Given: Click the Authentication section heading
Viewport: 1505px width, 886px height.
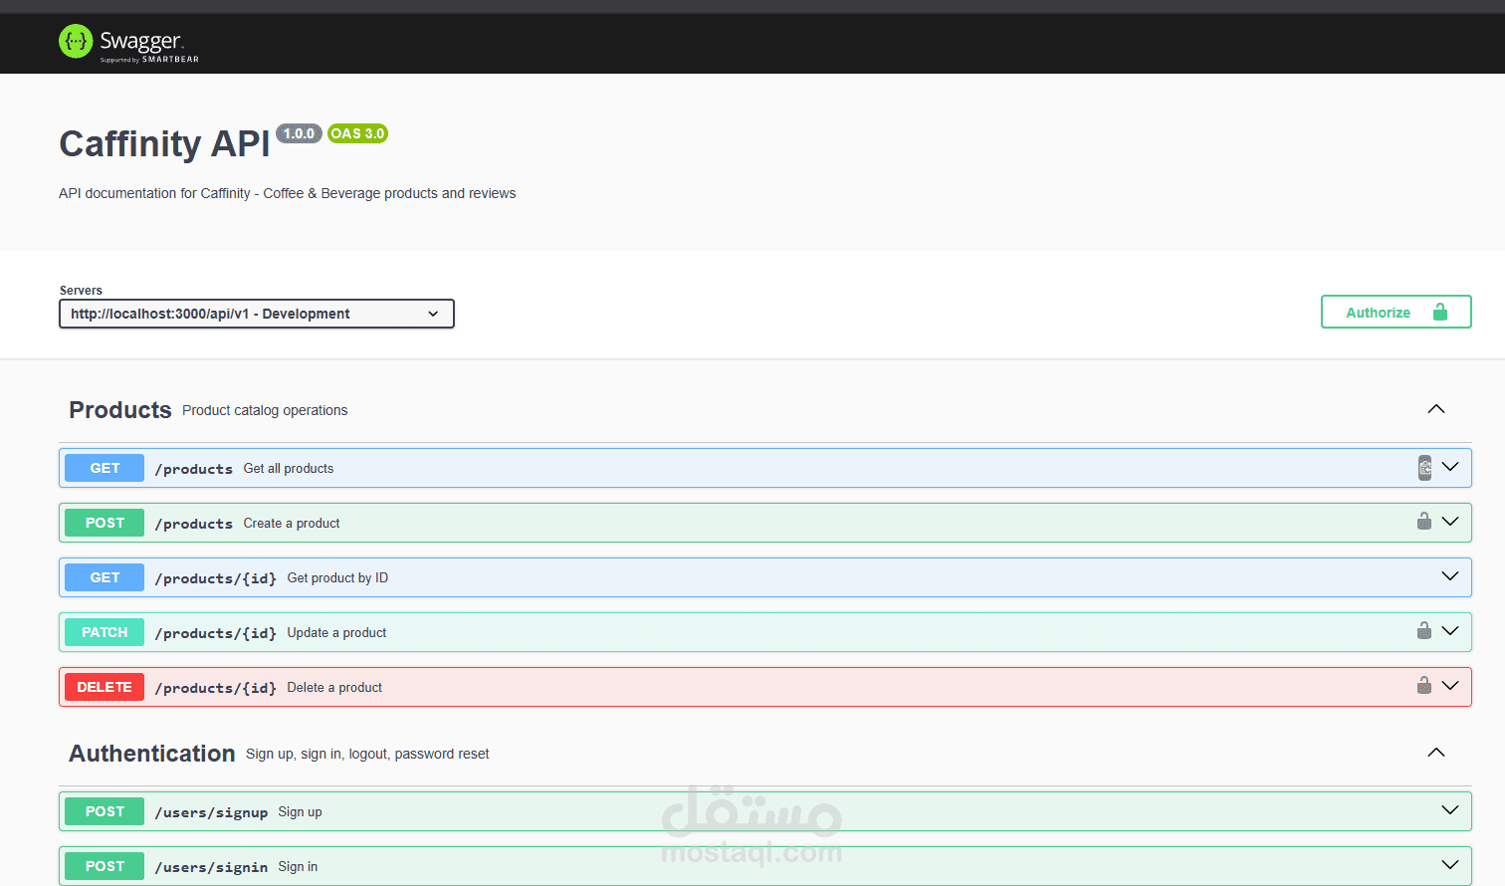Looking at the screenshot, I should click(152, 754).
